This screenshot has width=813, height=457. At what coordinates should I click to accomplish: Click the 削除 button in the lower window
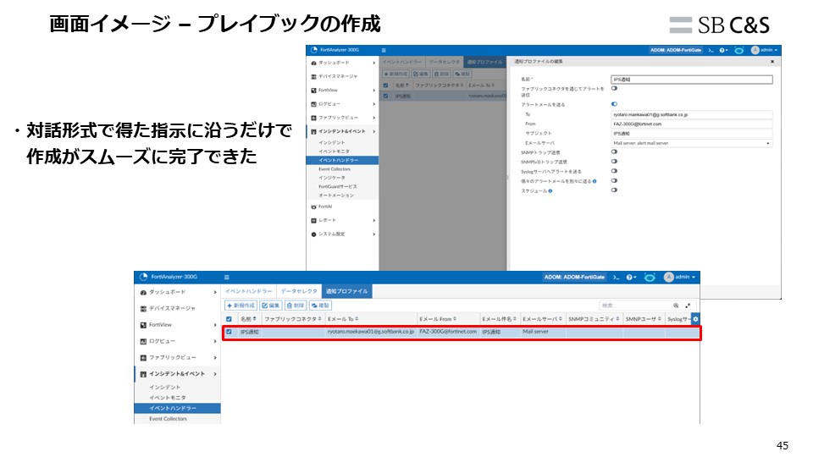296,305
